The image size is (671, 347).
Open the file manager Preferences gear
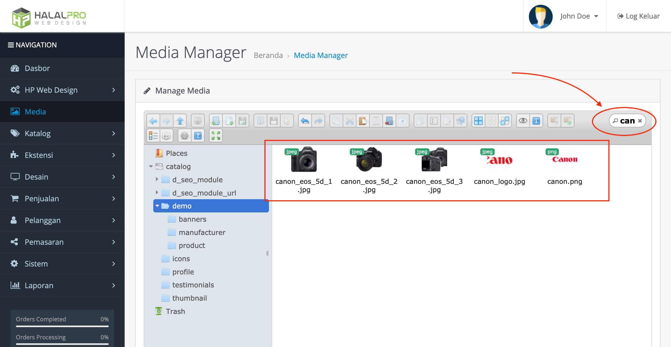pyautogui.click(x=185, y=136)
